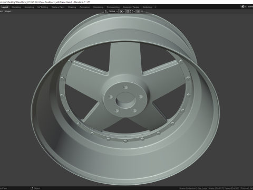The width and height of the screenshot is (253, 190).
Task: Click the Layout workspace tab
Action: [5, 7]
